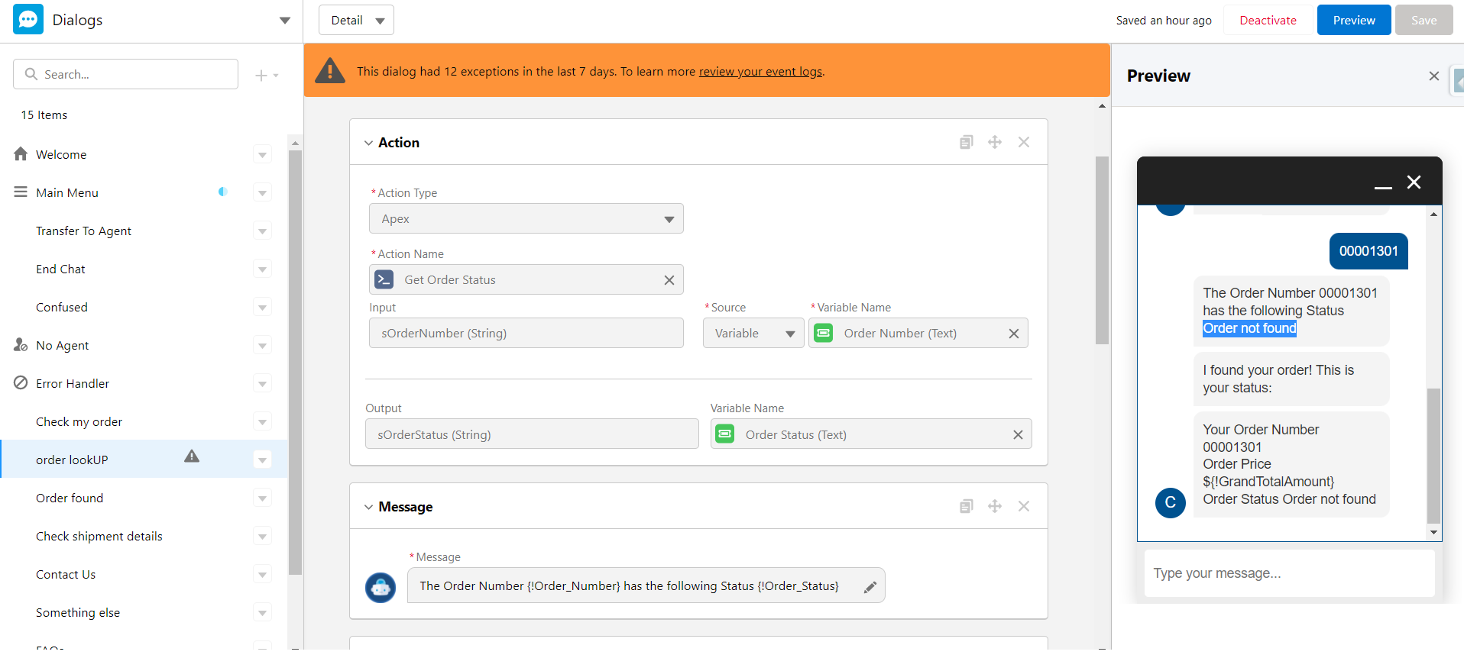Open the review your event logs link

760,72
